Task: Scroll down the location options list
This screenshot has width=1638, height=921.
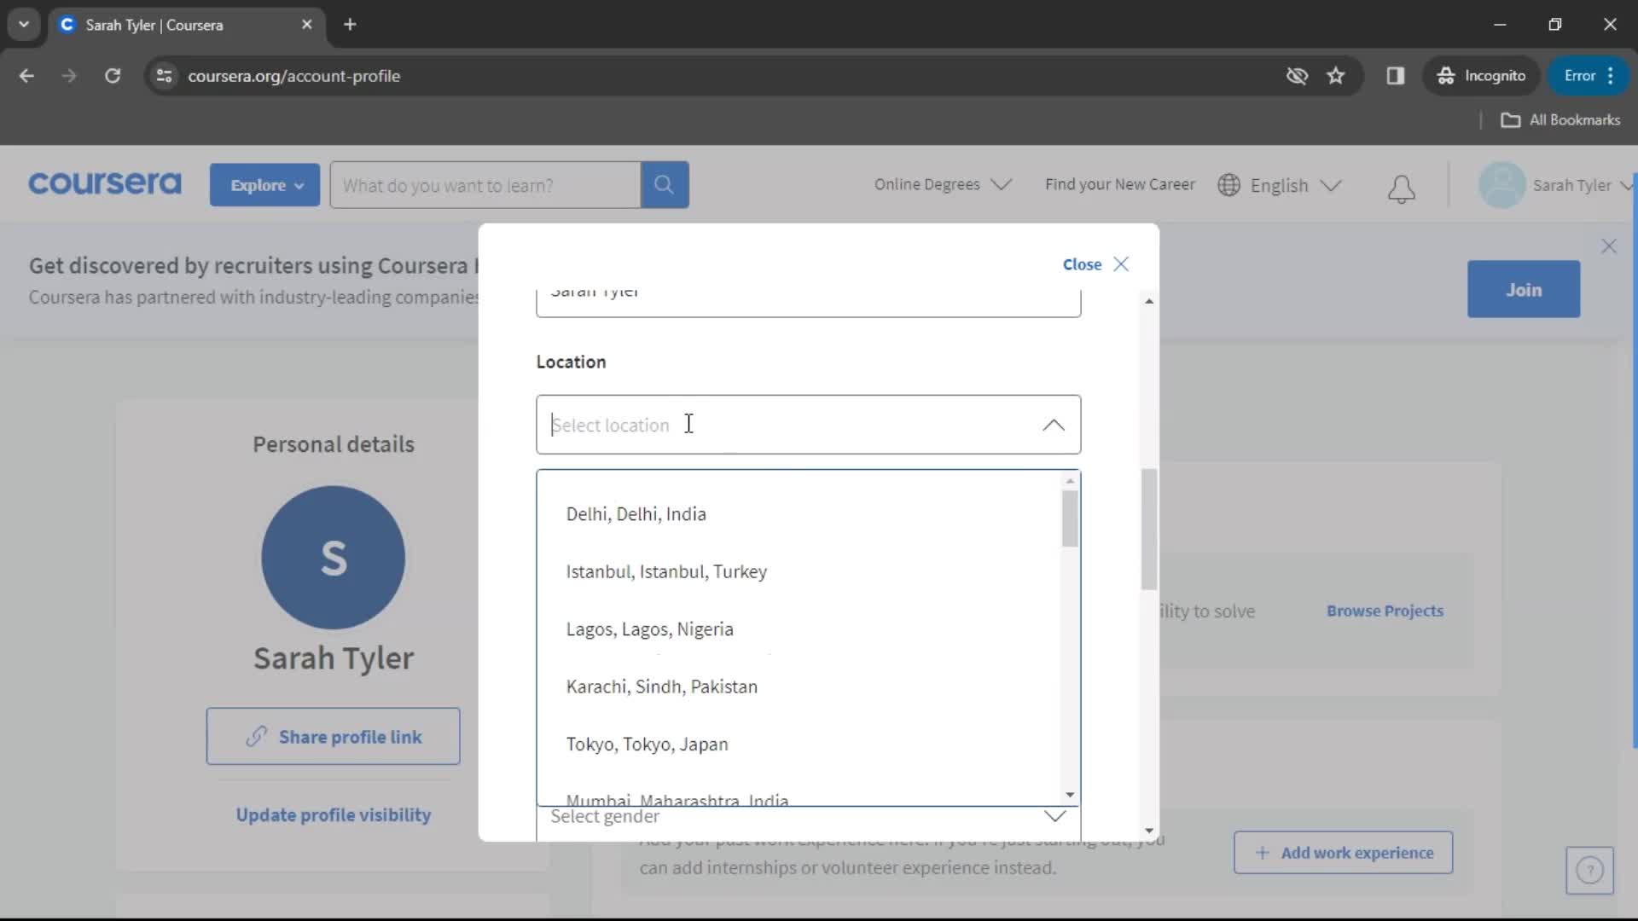Action: tap(1069, 796)
